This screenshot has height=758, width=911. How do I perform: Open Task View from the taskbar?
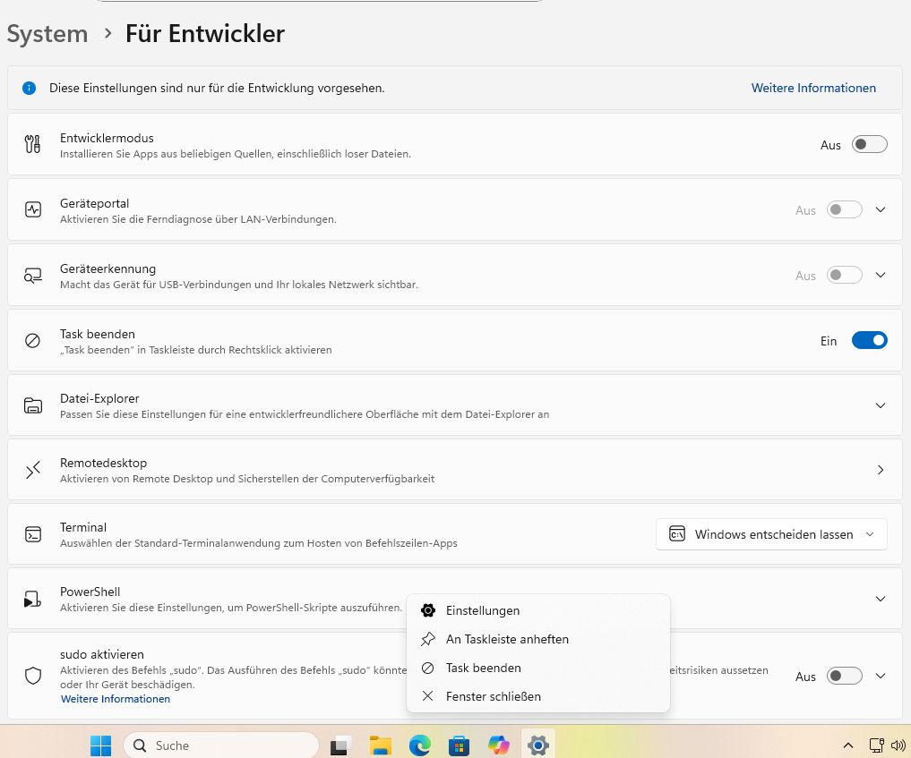click(x=341, y=745)
